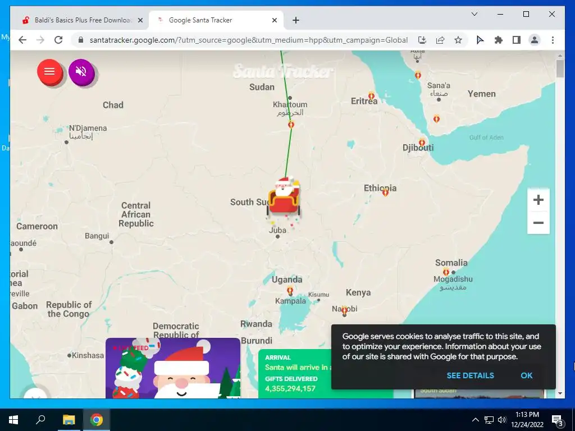Click the Kisumu city label

click(x=318, y=295)
